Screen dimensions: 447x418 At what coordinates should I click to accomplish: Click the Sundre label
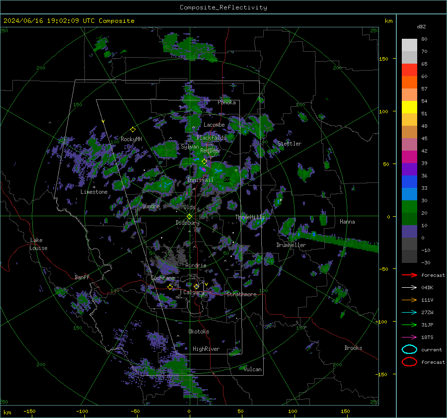pyautogui.click(x=150, y=206)
